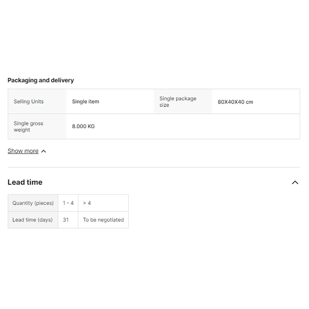
Task: Select the Single package size label
Action: pos(178,101)
